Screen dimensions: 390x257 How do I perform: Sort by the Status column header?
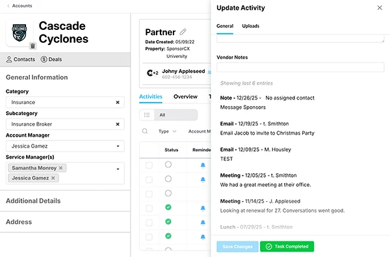coord(172,150)
